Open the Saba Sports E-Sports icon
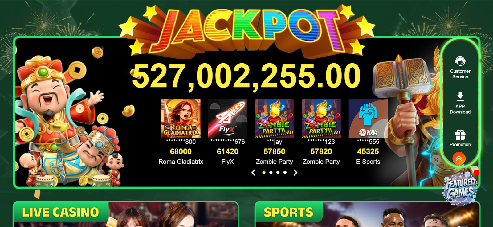 point(368,119)
